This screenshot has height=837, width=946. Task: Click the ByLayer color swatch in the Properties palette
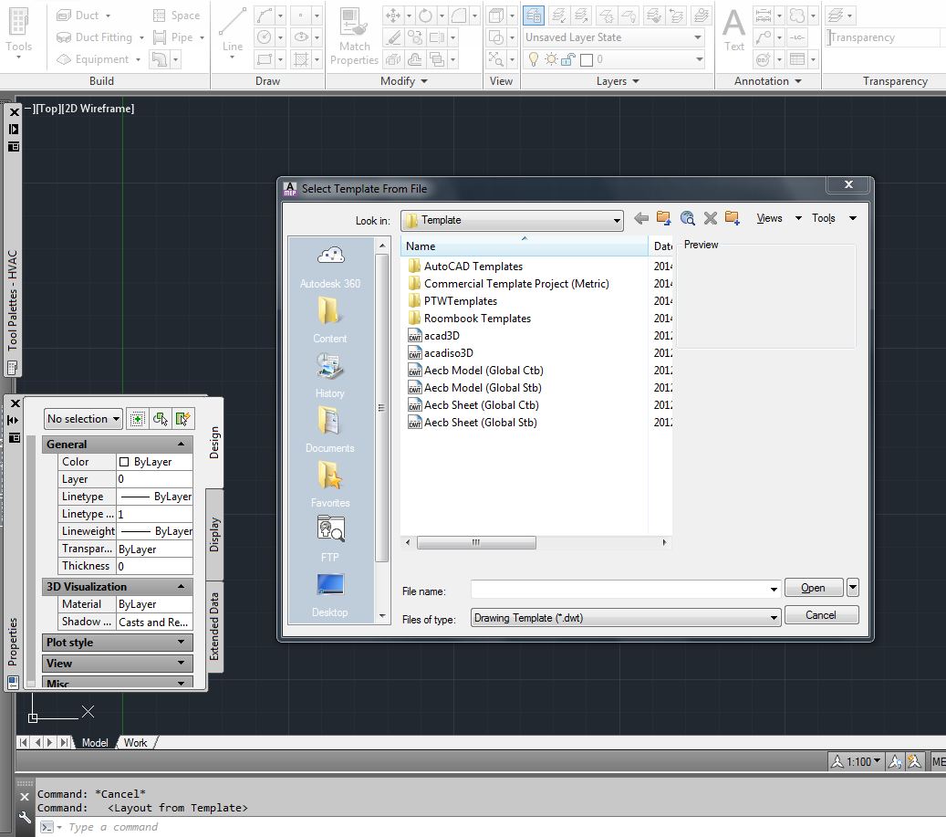tap(124, 462)
